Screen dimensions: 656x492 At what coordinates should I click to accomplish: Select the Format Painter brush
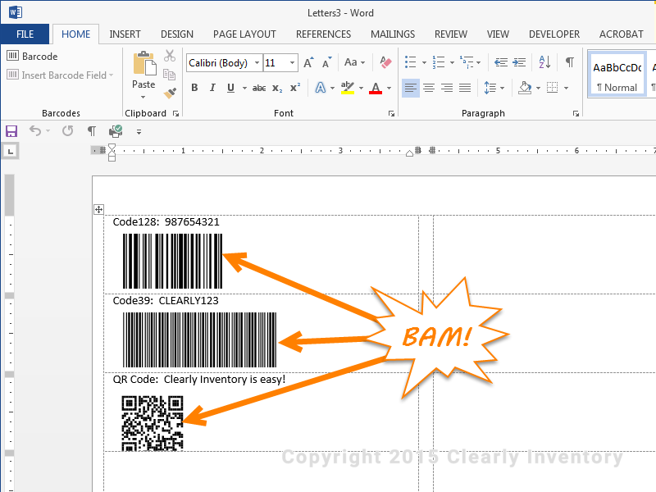point(170,93)
